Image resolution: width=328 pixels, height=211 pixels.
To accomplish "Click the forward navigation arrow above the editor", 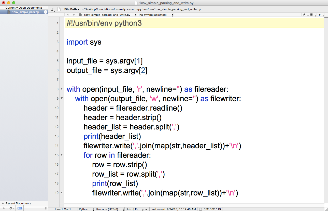I will pos(74,15).
